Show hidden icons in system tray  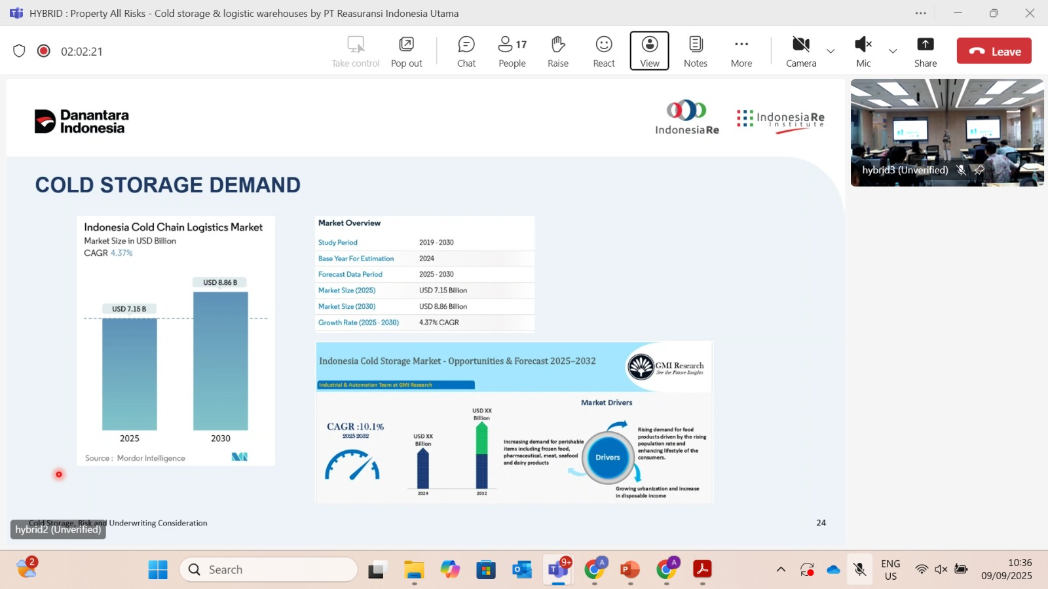tap(781, 569)
